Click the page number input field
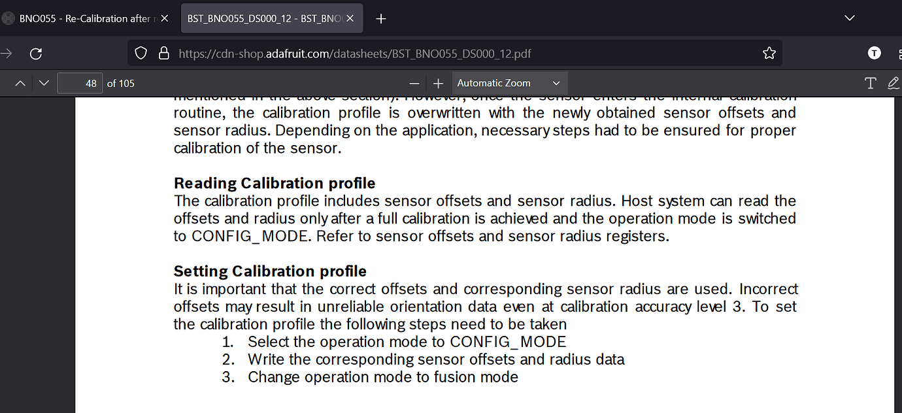The image size is (902, 413). click(x=80, y=83)
